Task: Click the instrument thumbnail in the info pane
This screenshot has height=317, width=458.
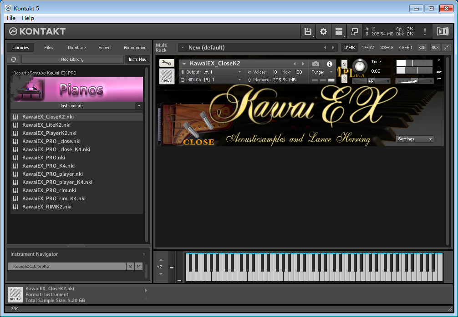Action: tap(15, 295)
